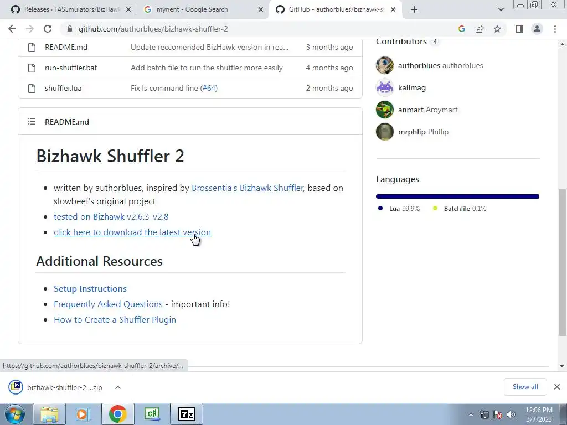The height and width of the screenshot is (425, 567).
Task: Open Windows Media Player taskbar icon
Action: 82,414
